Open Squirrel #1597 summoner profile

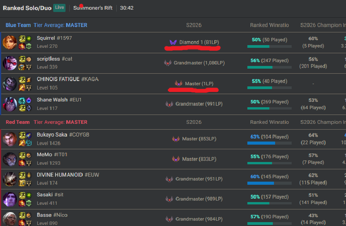click(x=54, y=38)
